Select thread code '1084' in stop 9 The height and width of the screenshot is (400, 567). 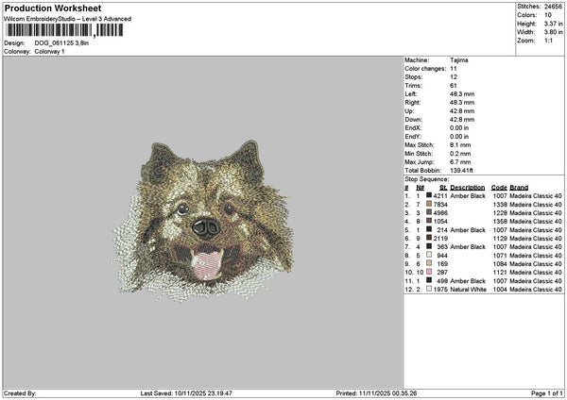click(500, 264)
